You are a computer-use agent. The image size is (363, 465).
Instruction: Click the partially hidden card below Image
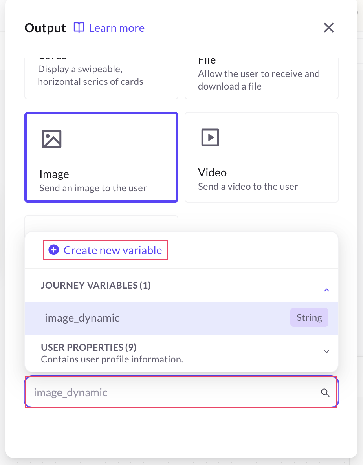101,223
